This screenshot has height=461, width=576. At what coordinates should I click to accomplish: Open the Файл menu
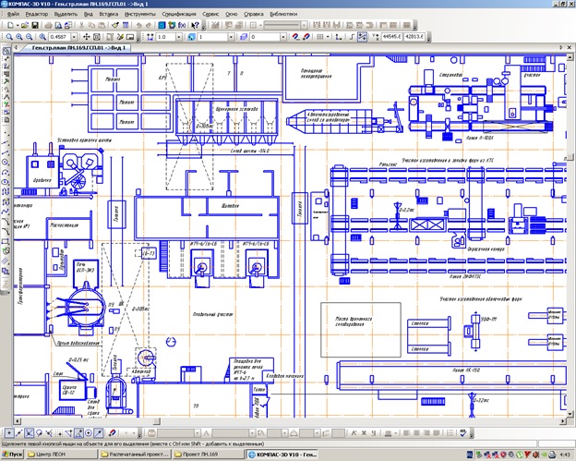(14, 14)
